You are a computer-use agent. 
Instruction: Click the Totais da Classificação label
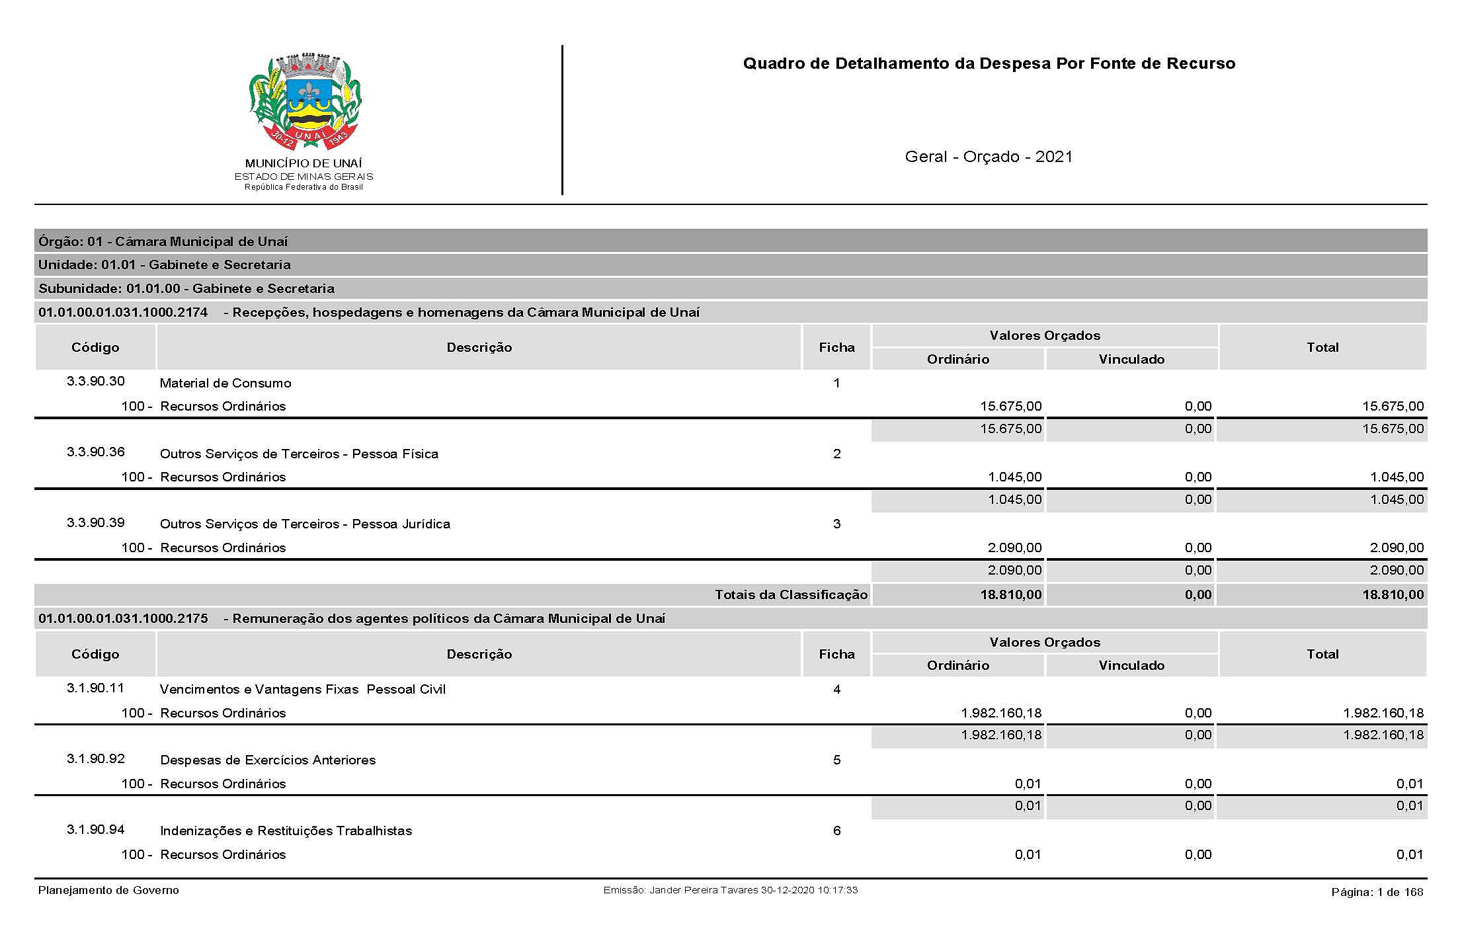tap(791, 594)
